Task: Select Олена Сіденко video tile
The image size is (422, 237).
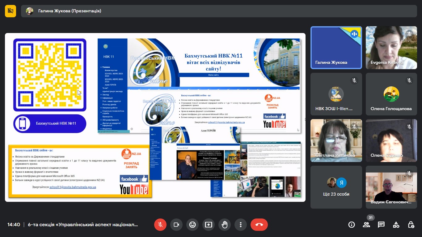Action: [x=391, y=140]
